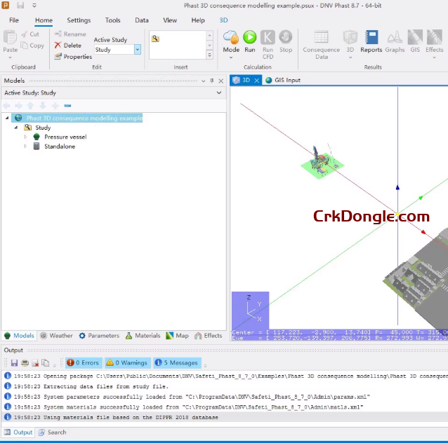Close the 3D view tab
The height and width of the screenshot is (443, 448).
point(257,81)
